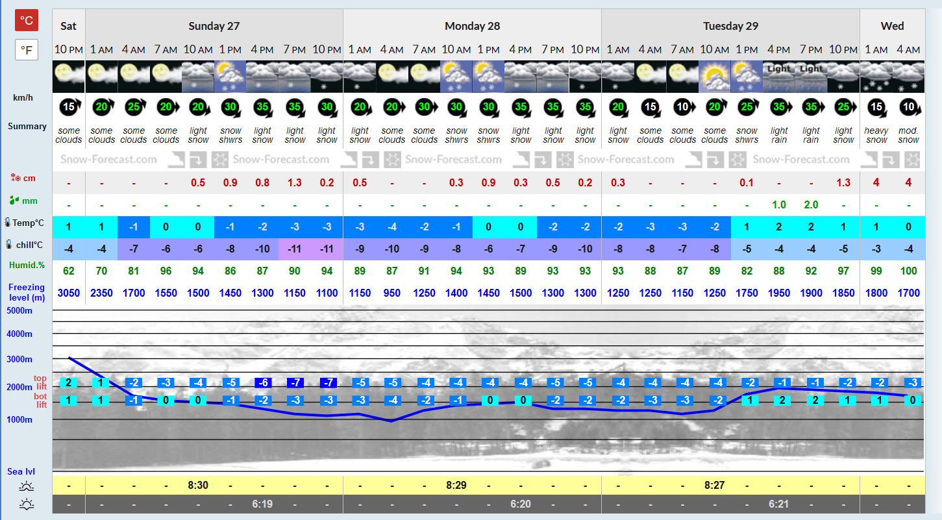Switch units to °C
The image size is (942, 520).
[x=27, y=20]
